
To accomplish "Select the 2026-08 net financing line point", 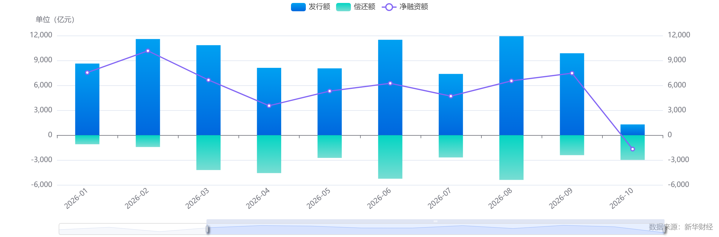I will (x=511, y=81).
